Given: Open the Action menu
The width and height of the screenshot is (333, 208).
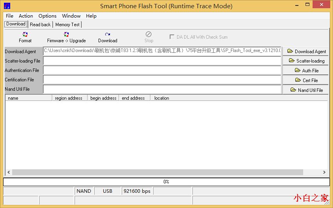Looking at the screenshot, I should click(x=26, y=16).
